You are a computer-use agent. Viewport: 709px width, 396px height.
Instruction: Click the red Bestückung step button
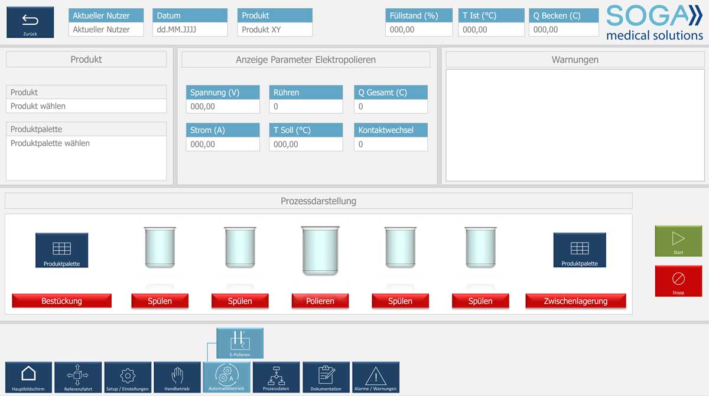coord(61,301)
